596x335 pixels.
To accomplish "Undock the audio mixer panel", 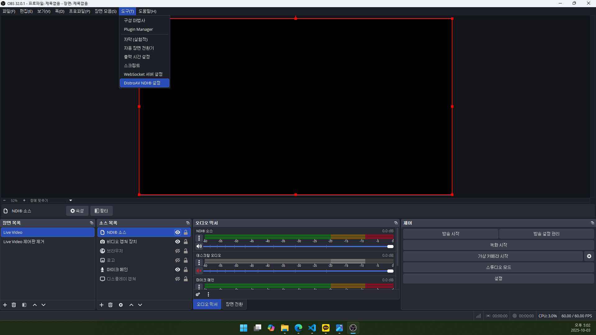I will (x=396, y=223).
